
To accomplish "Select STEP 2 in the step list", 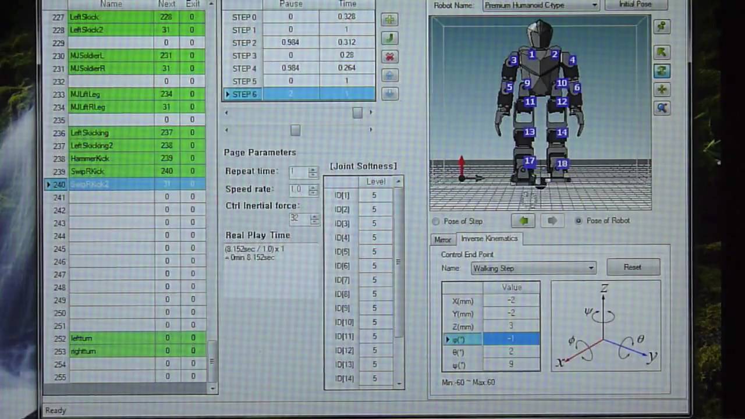I will tap(299, 42).
